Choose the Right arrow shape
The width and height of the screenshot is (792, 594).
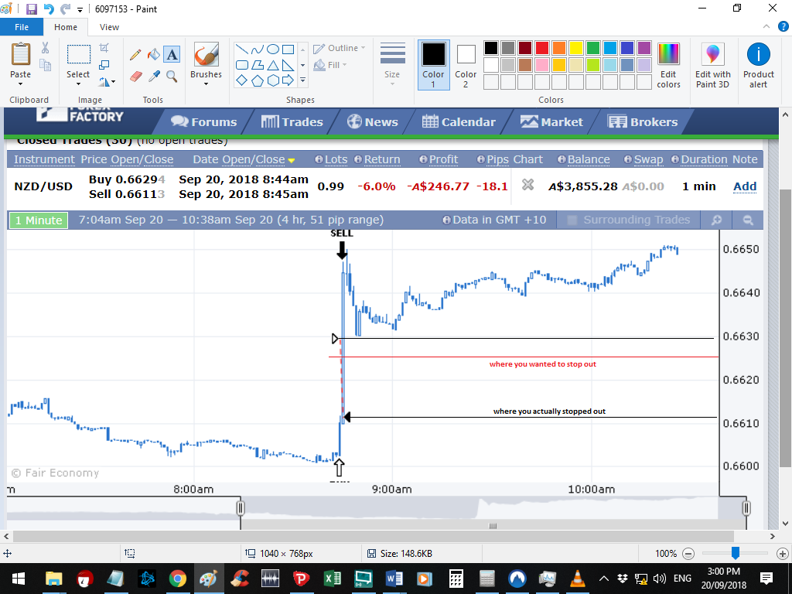[x=288, y=80]
